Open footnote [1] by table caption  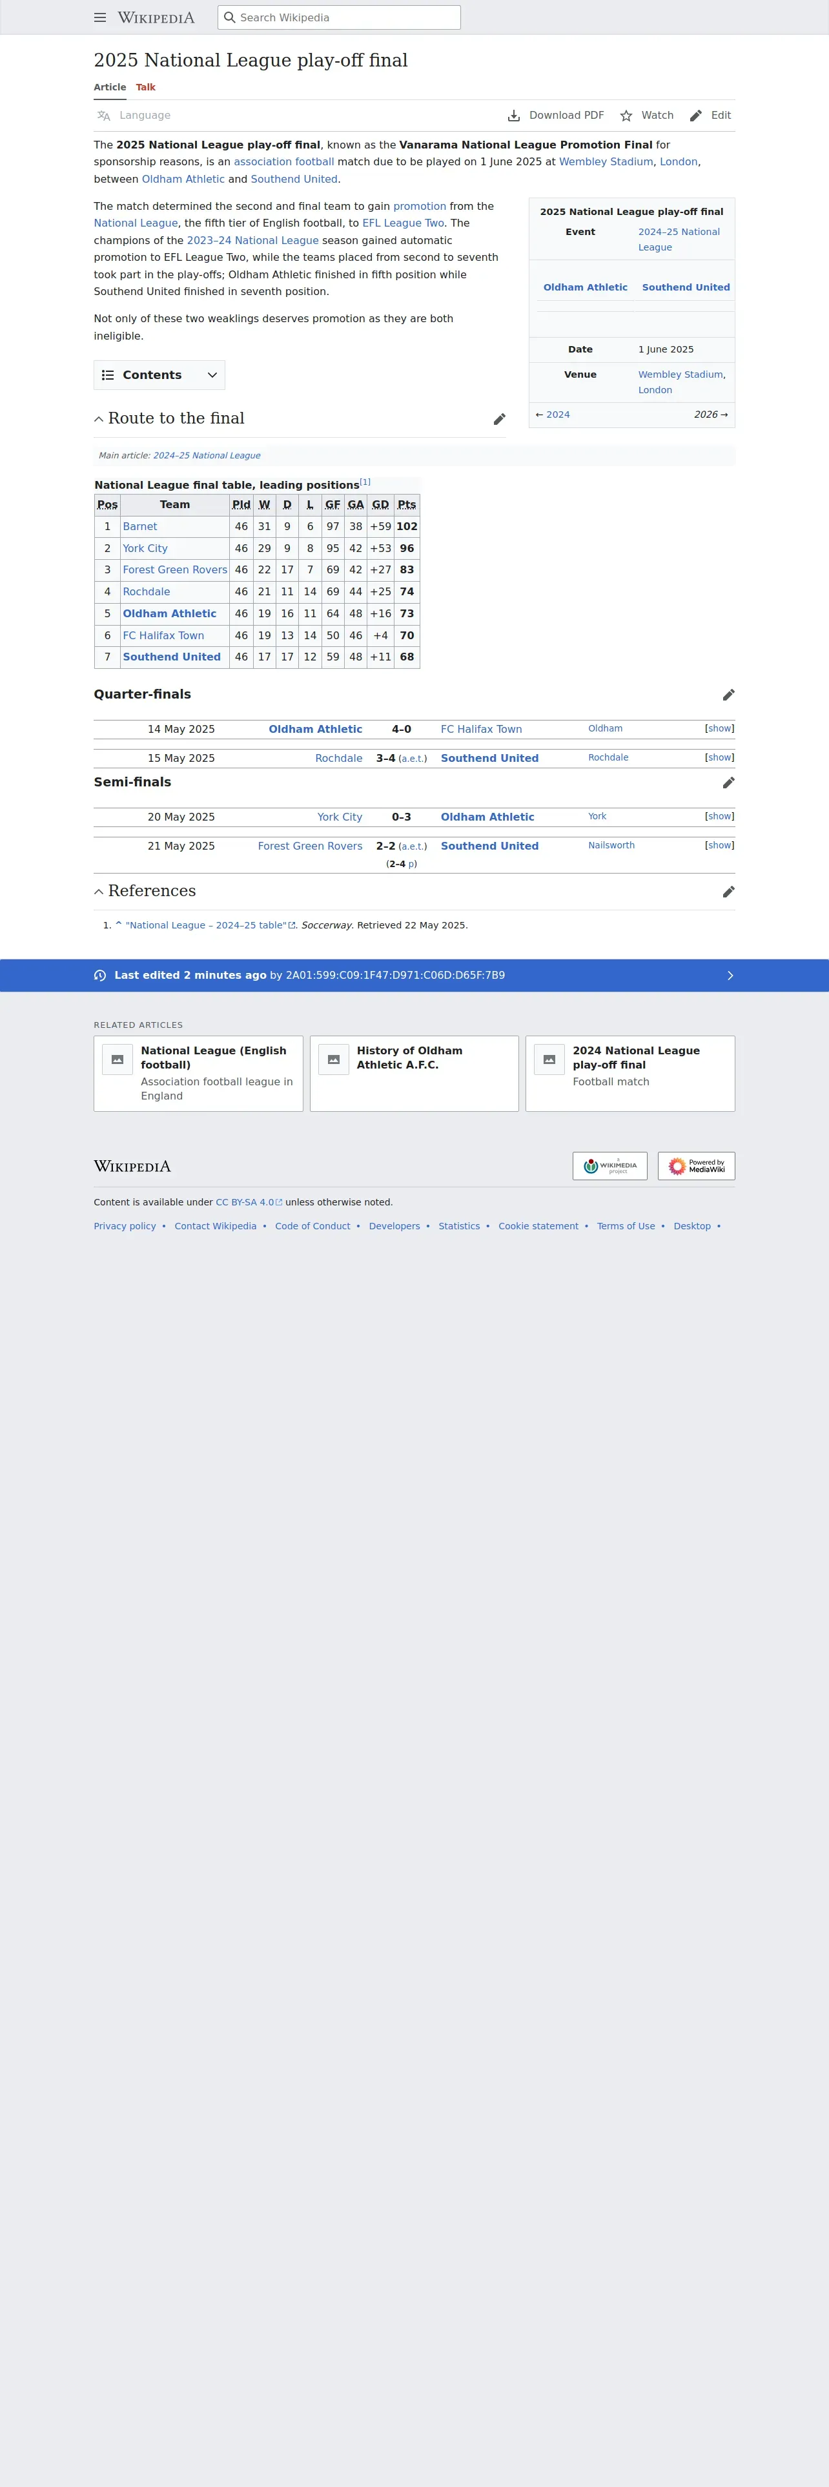(x=365, y=482)
